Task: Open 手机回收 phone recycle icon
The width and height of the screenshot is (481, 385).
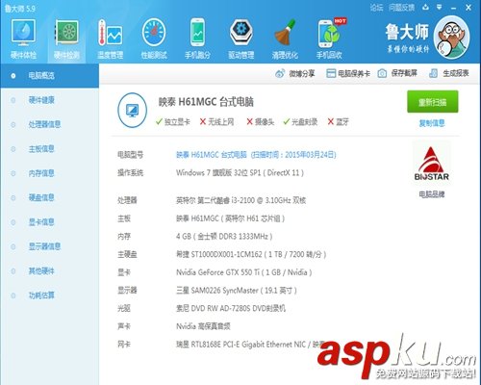Action: pyautogui.click(x=329, y=38)
